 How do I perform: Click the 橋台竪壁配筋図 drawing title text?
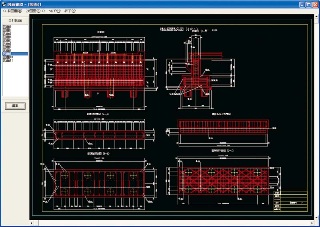[172, 29]
